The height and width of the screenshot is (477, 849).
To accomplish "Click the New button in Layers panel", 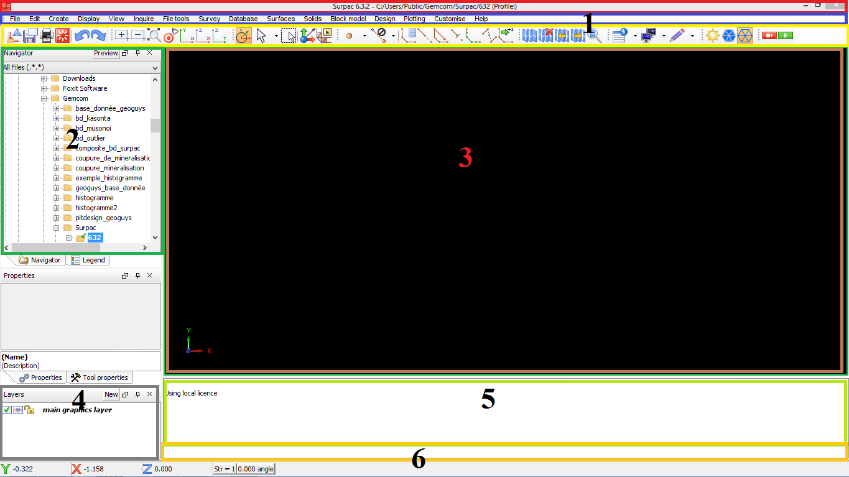I will (x=111, y=394).
